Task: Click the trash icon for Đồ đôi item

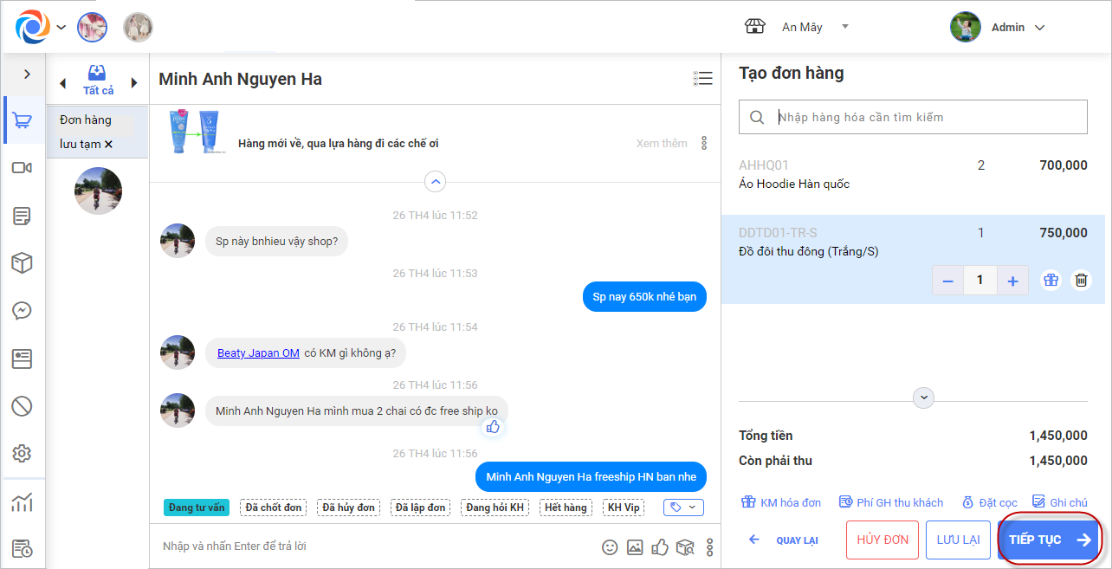Action: pos(1081,280)
